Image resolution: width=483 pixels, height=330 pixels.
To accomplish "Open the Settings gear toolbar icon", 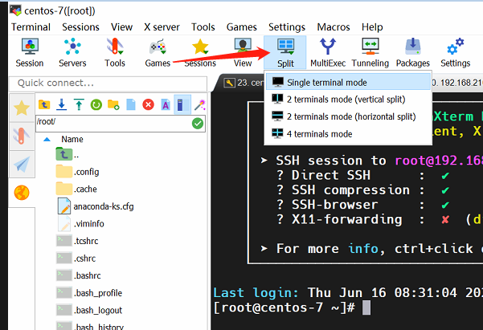I will click(x=456, y=52).
